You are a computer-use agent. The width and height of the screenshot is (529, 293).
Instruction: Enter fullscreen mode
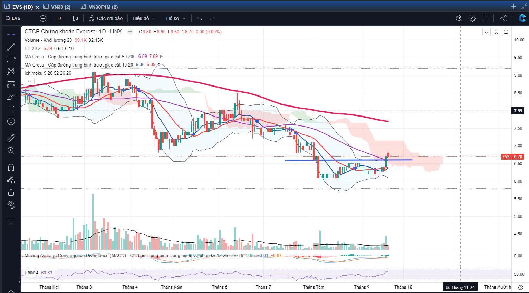(x=485, y=18)
